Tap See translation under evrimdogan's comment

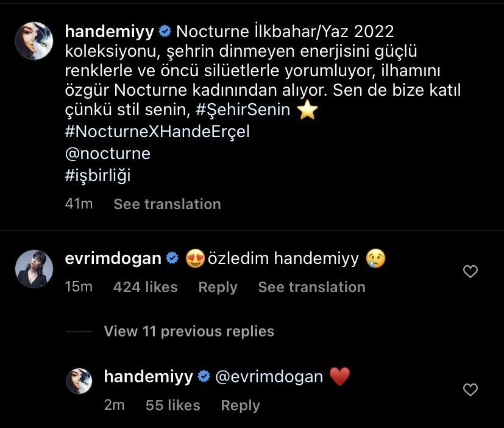click(x=311, y=287)
